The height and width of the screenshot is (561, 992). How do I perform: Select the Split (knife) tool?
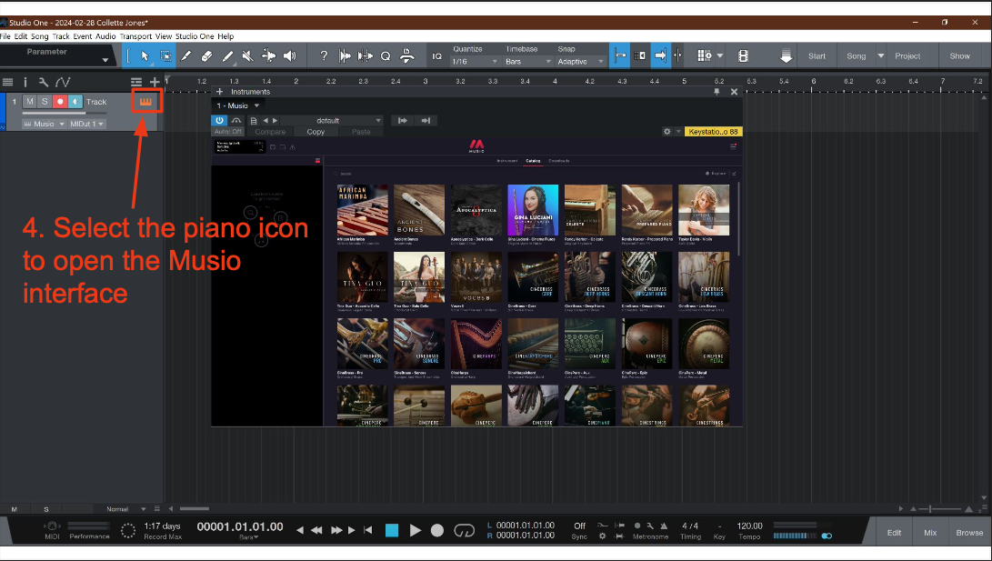point(186,56)
